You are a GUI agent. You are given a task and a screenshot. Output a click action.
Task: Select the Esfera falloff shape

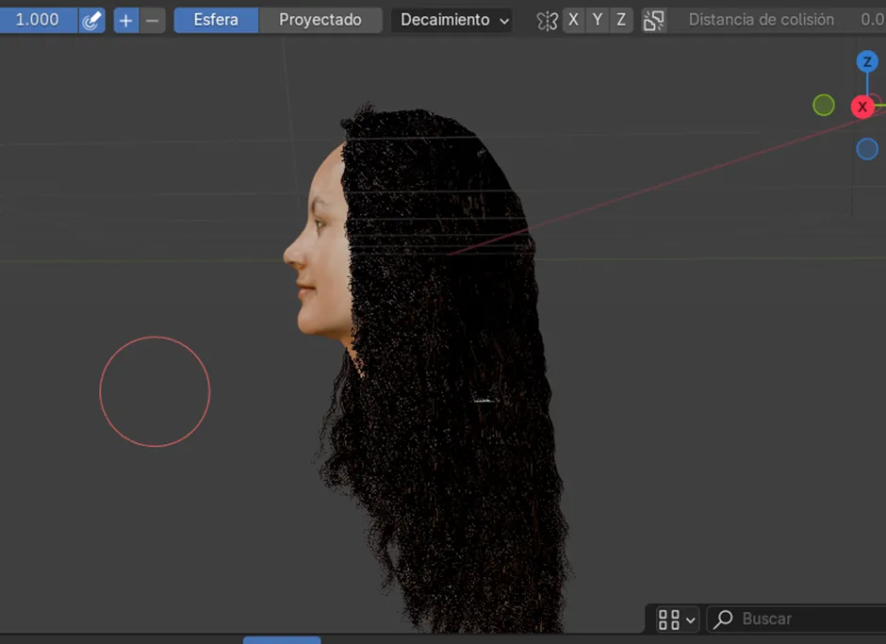(x=216, y=20)
